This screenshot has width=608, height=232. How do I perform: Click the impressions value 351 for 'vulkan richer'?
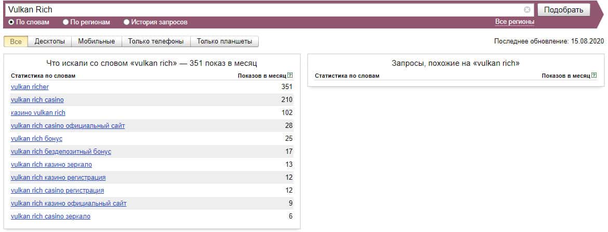pos(287,86)
